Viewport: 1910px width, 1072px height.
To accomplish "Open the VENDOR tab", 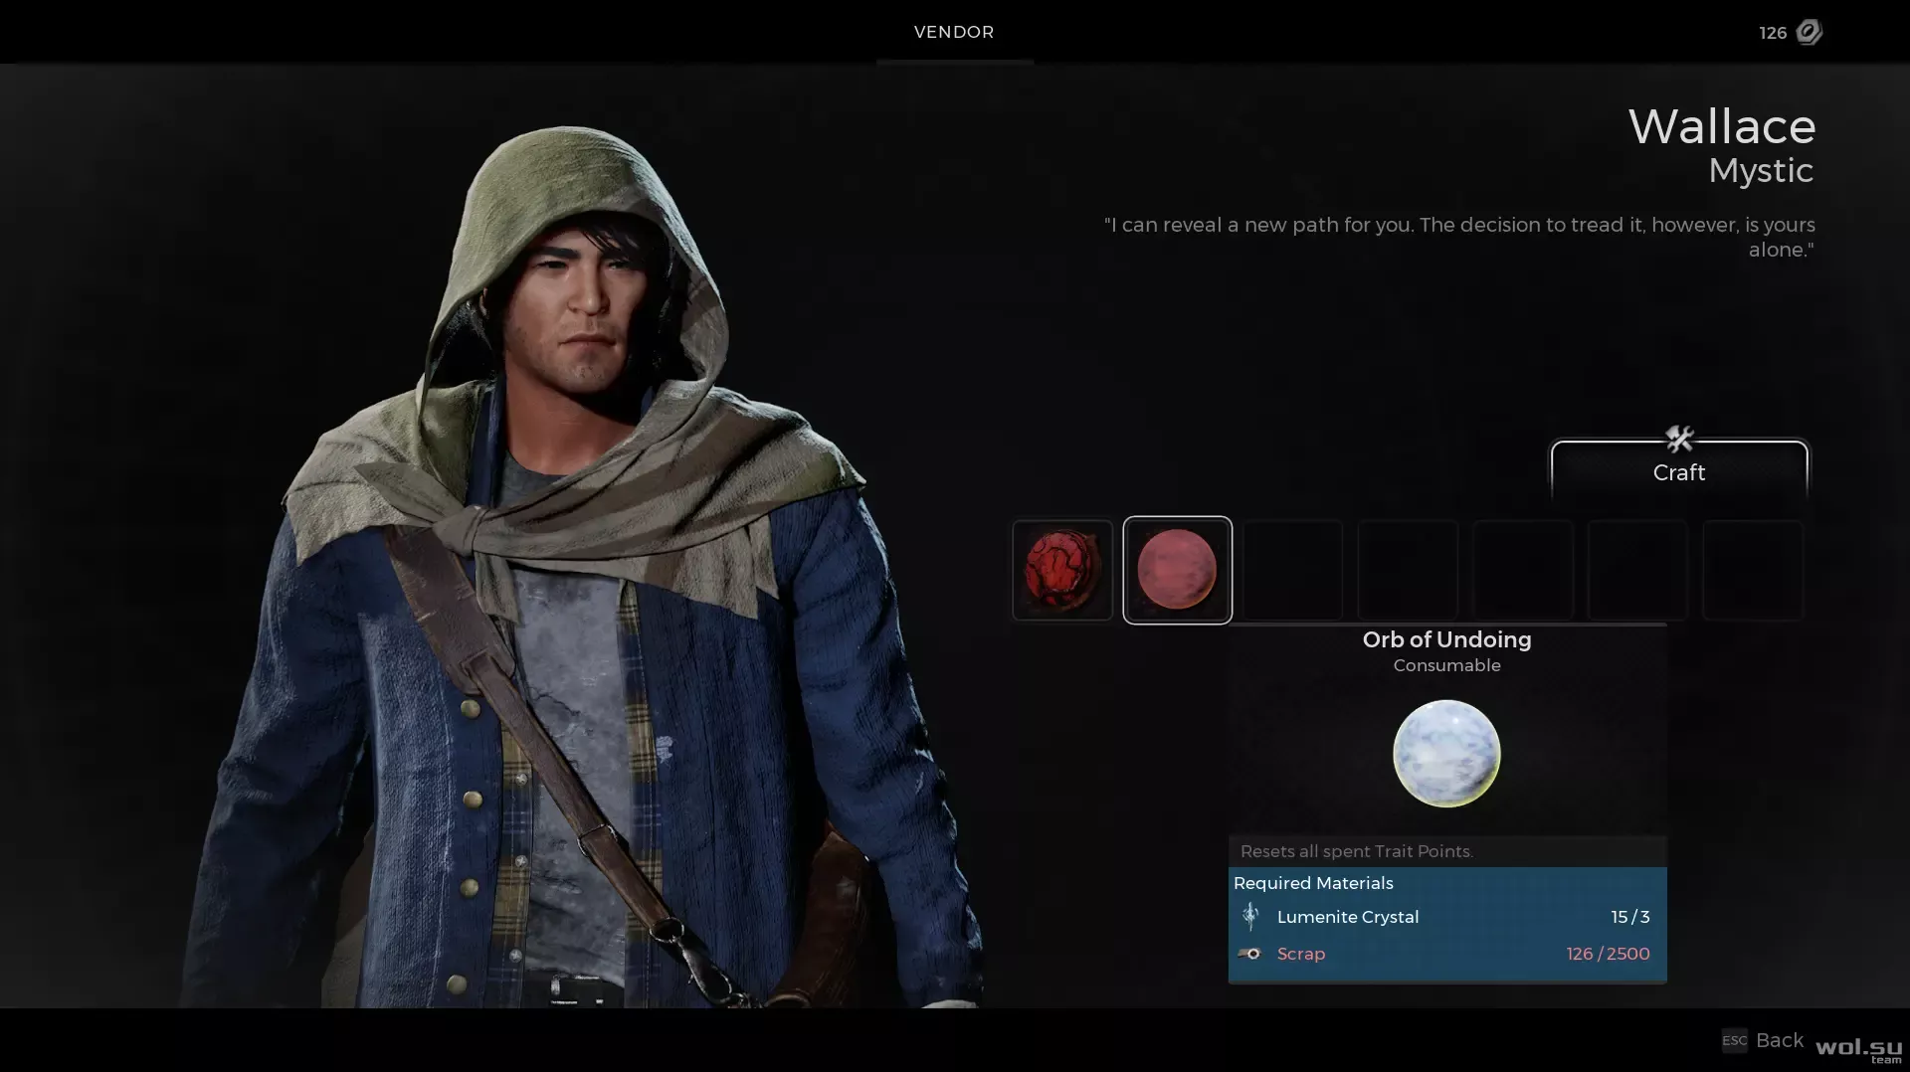I will tap(954, 32).
